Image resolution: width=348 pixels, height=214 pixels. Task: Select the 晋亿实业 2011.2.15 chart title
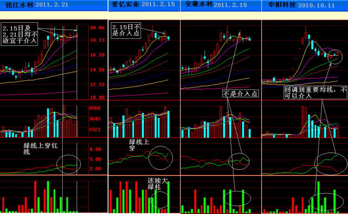point(143,5)
